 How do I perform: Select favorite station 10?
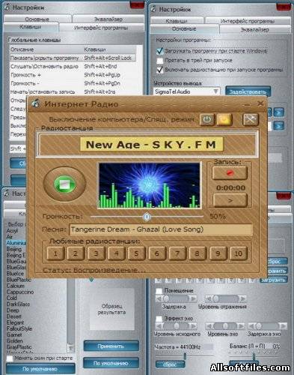click(238, 253)
